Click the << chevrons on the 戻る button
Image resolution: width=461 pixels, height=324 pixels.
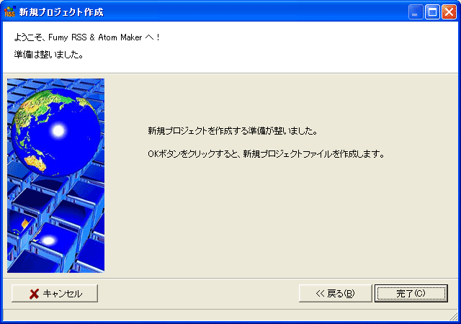pyautogui.click(x=320, y=294)
